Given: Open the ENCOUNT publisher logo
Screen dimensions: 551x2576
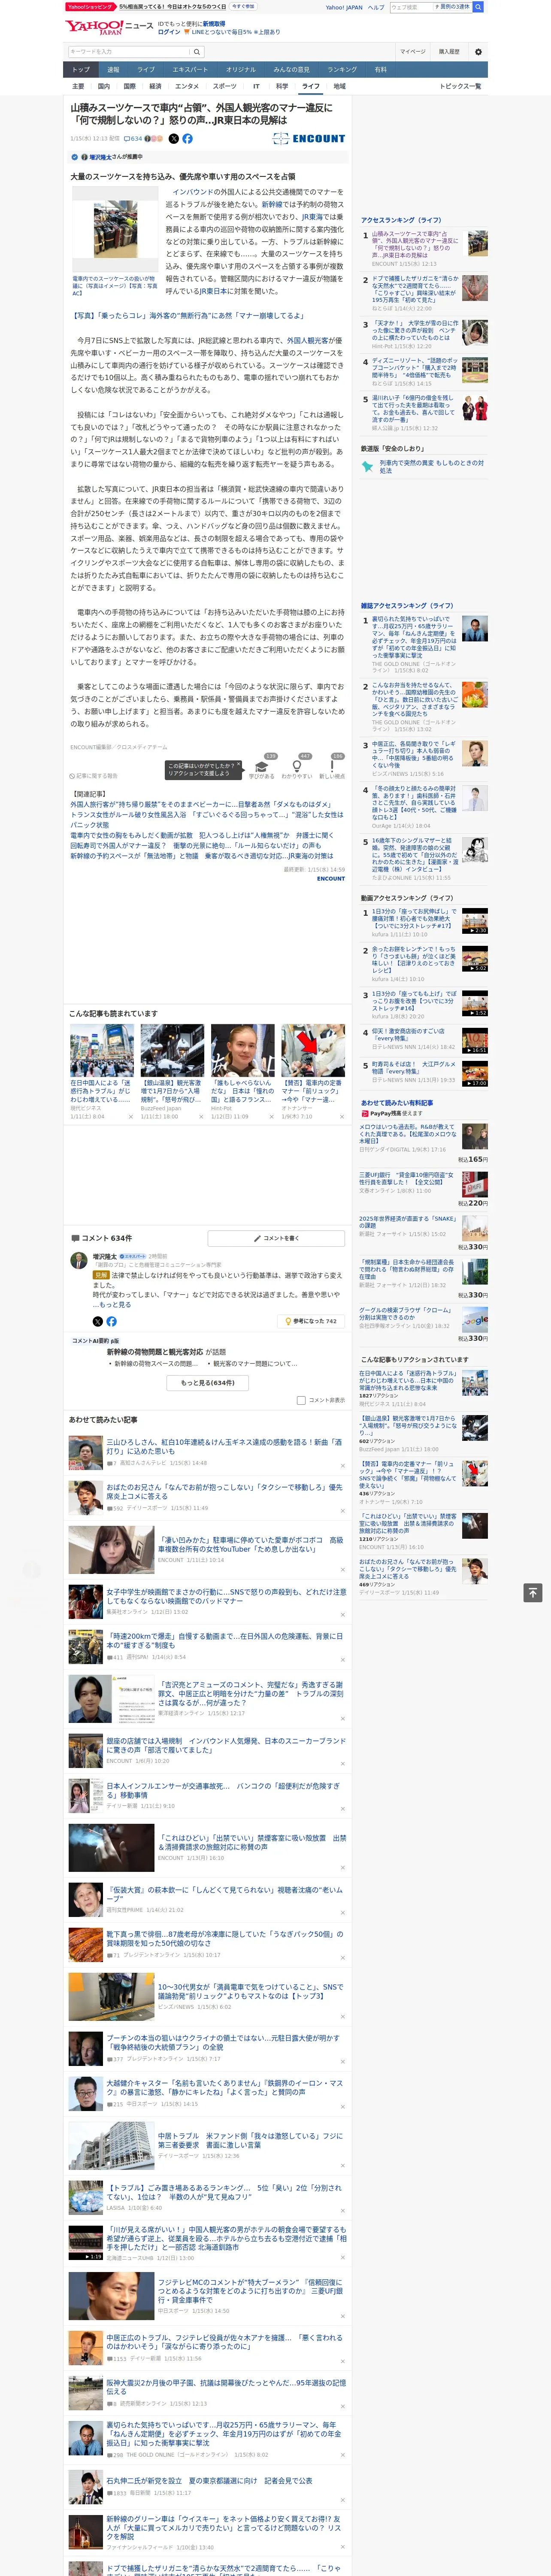Looking at the screenshot, I should point(309,139).
